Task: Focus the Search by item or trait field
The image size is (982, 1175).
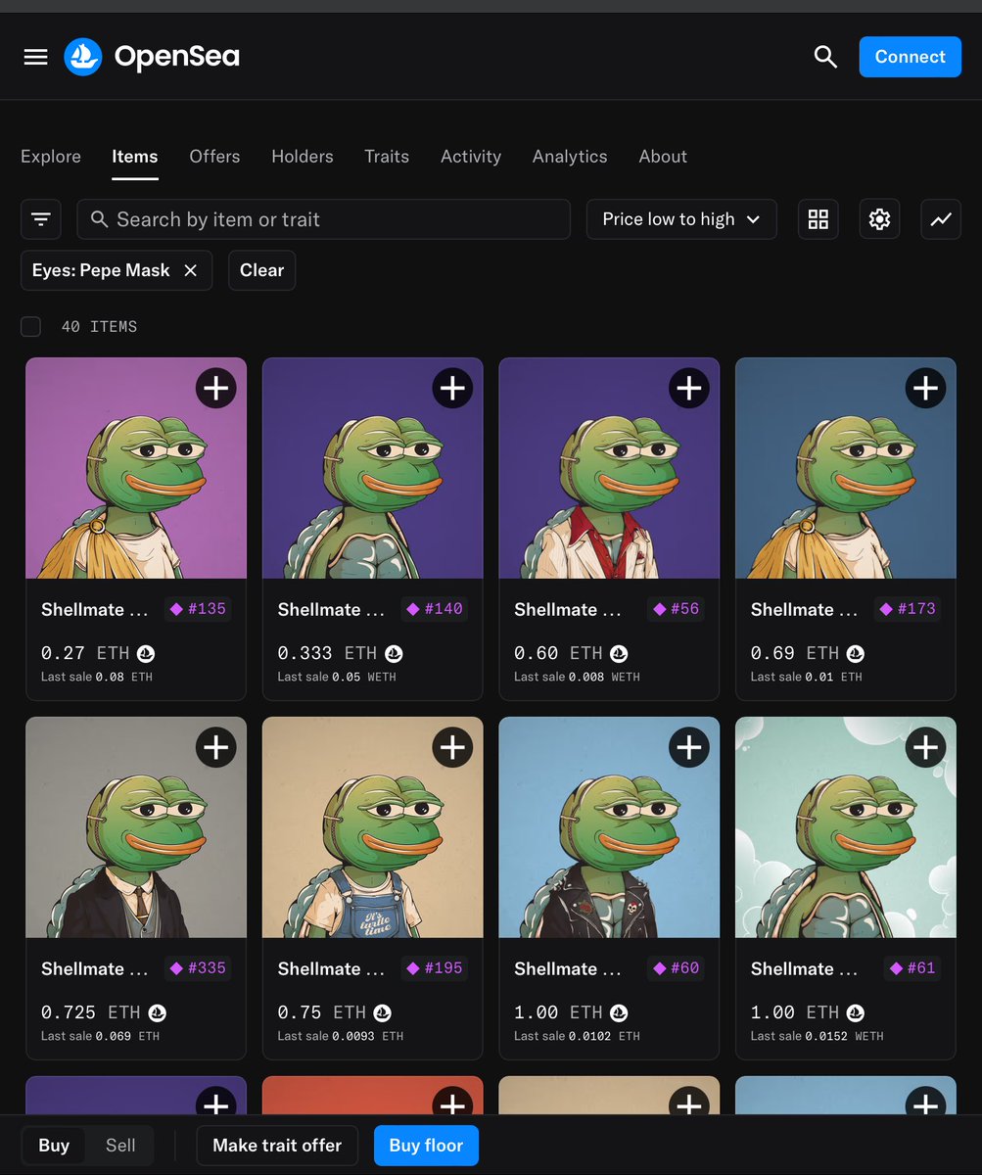Action: (324, 219)
